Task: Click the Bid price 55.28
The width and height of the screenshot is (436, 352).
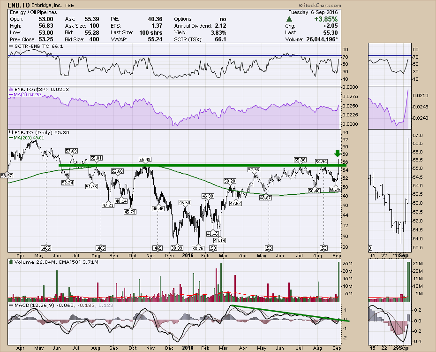Action: 92,32
